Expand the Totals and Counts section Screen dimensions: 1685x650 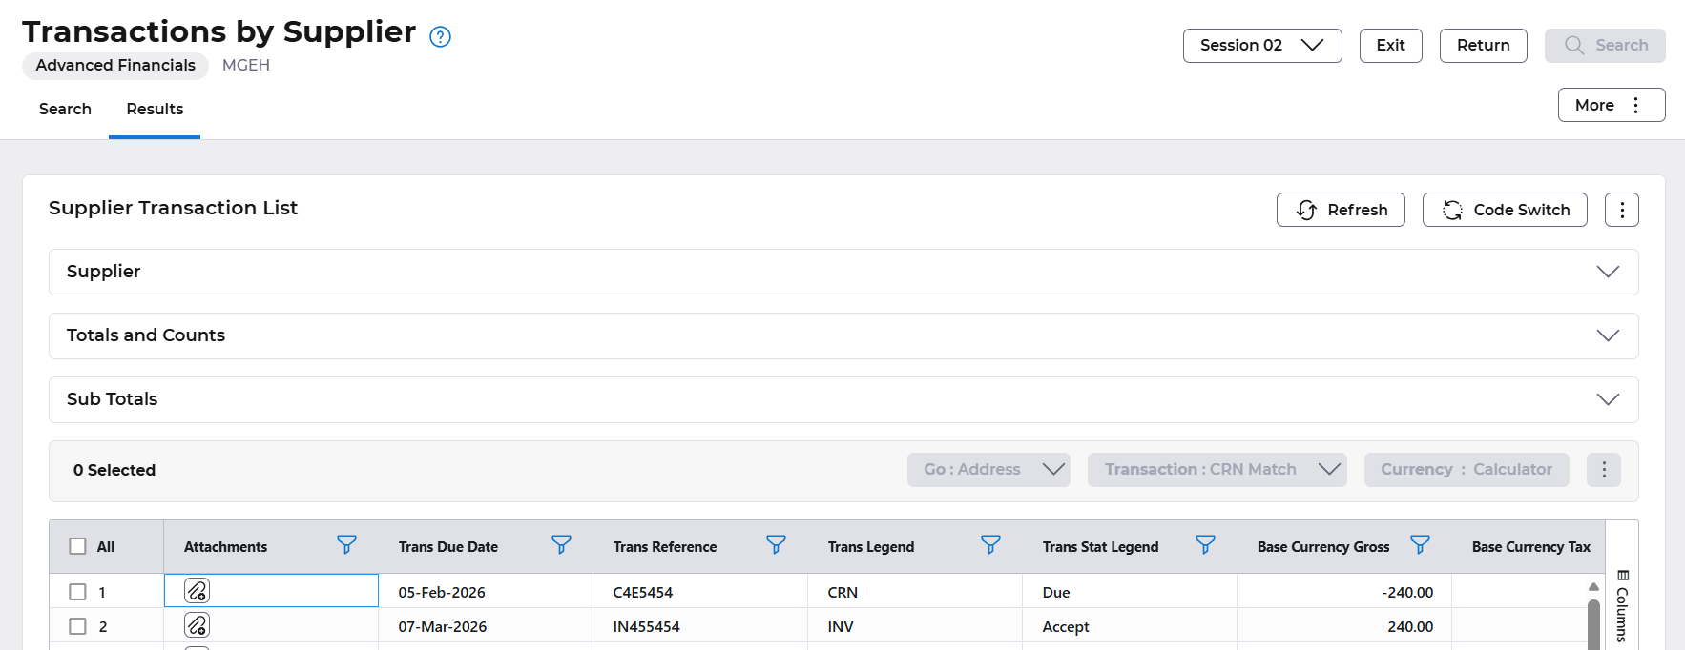click(1608, 335)
